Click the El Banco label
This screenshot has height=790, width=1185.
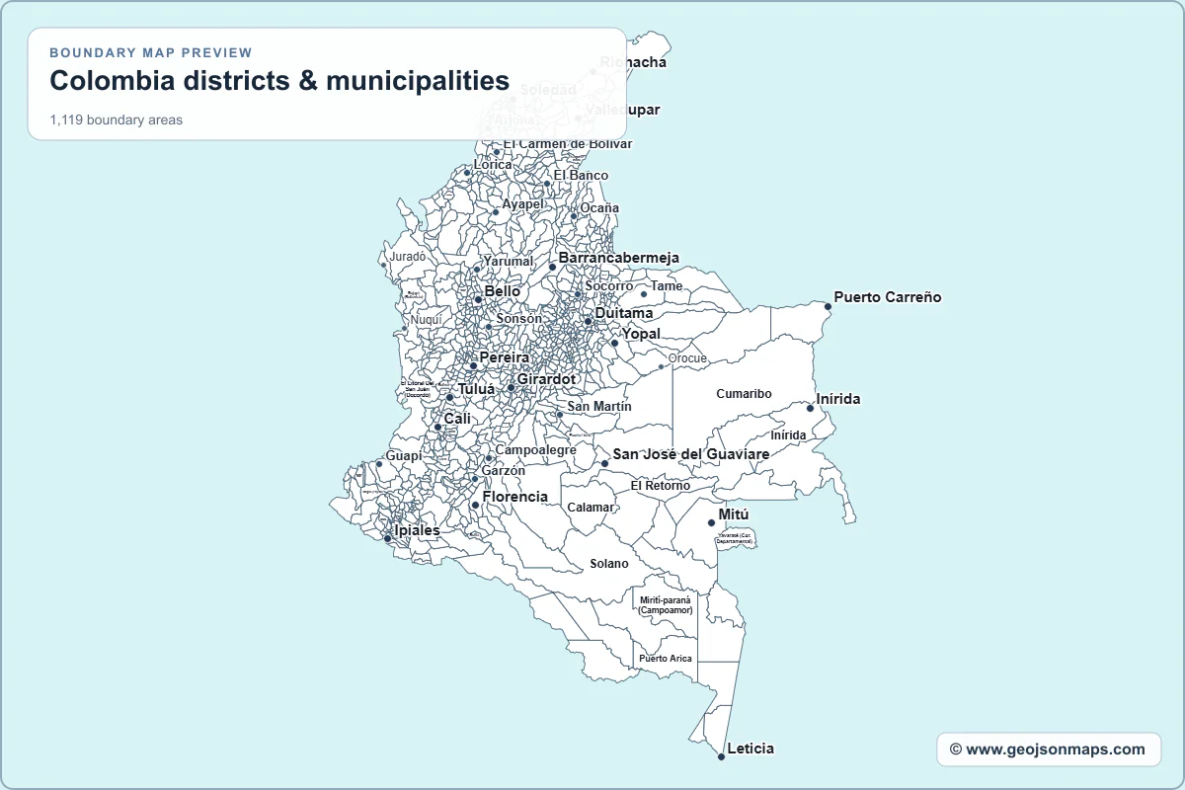[x=581, y=176]
